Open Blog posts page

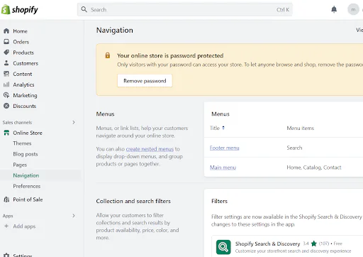pos(26,154)
